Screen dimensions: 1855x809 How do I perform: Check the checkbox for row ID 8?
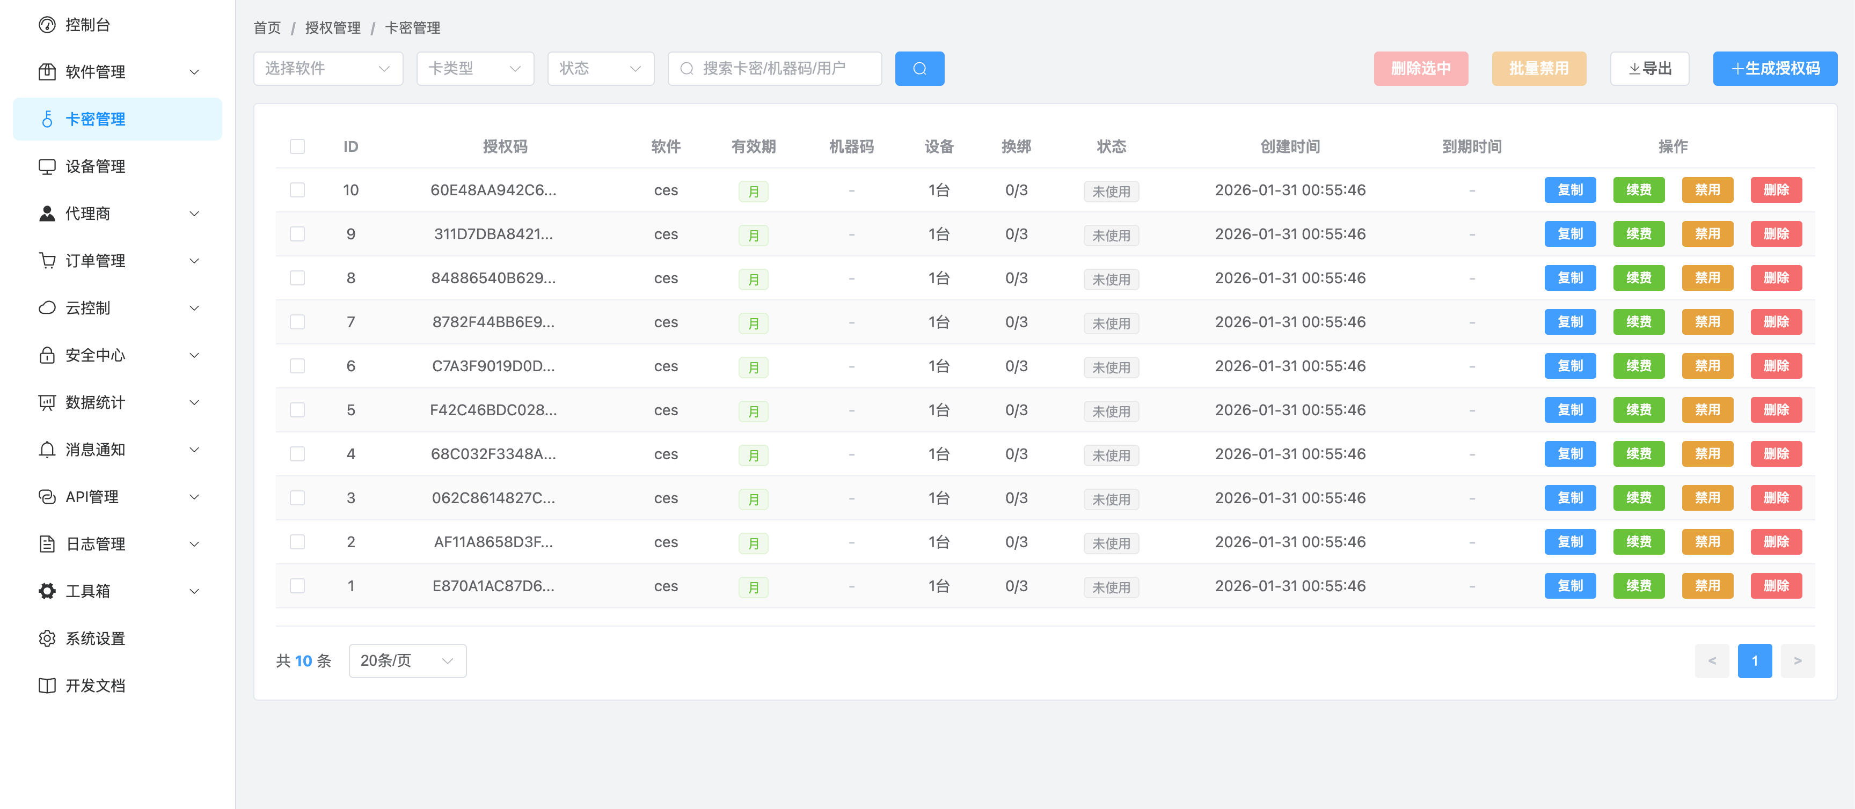pyautogui.click(x=297, y=278)
